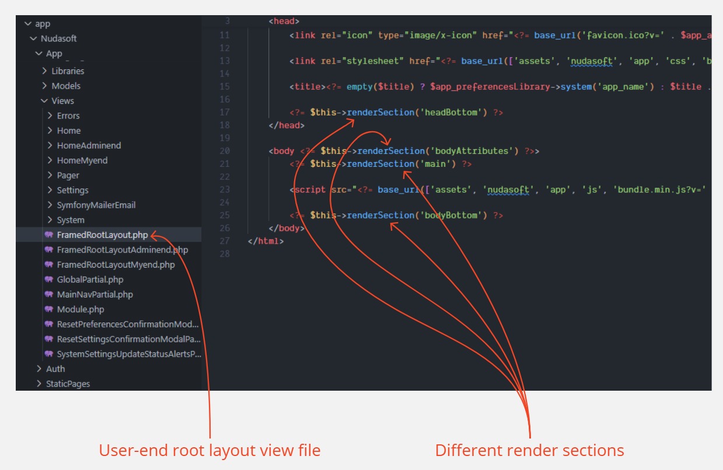The image size is (723, 470).
Task: Expand the StaticPages folder chevron
Action: (x=39, y=384)
